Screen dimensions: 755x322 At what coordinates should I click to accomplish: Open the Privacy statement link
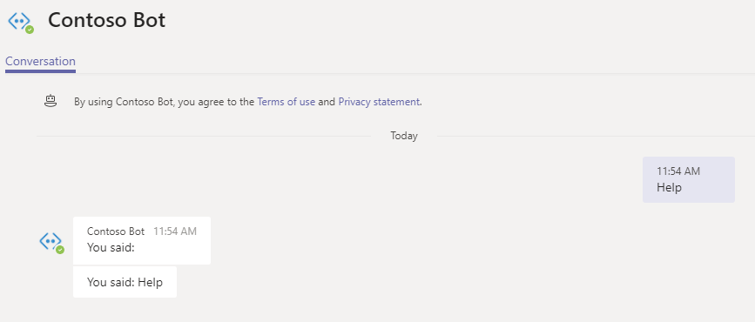pos(379,102)
